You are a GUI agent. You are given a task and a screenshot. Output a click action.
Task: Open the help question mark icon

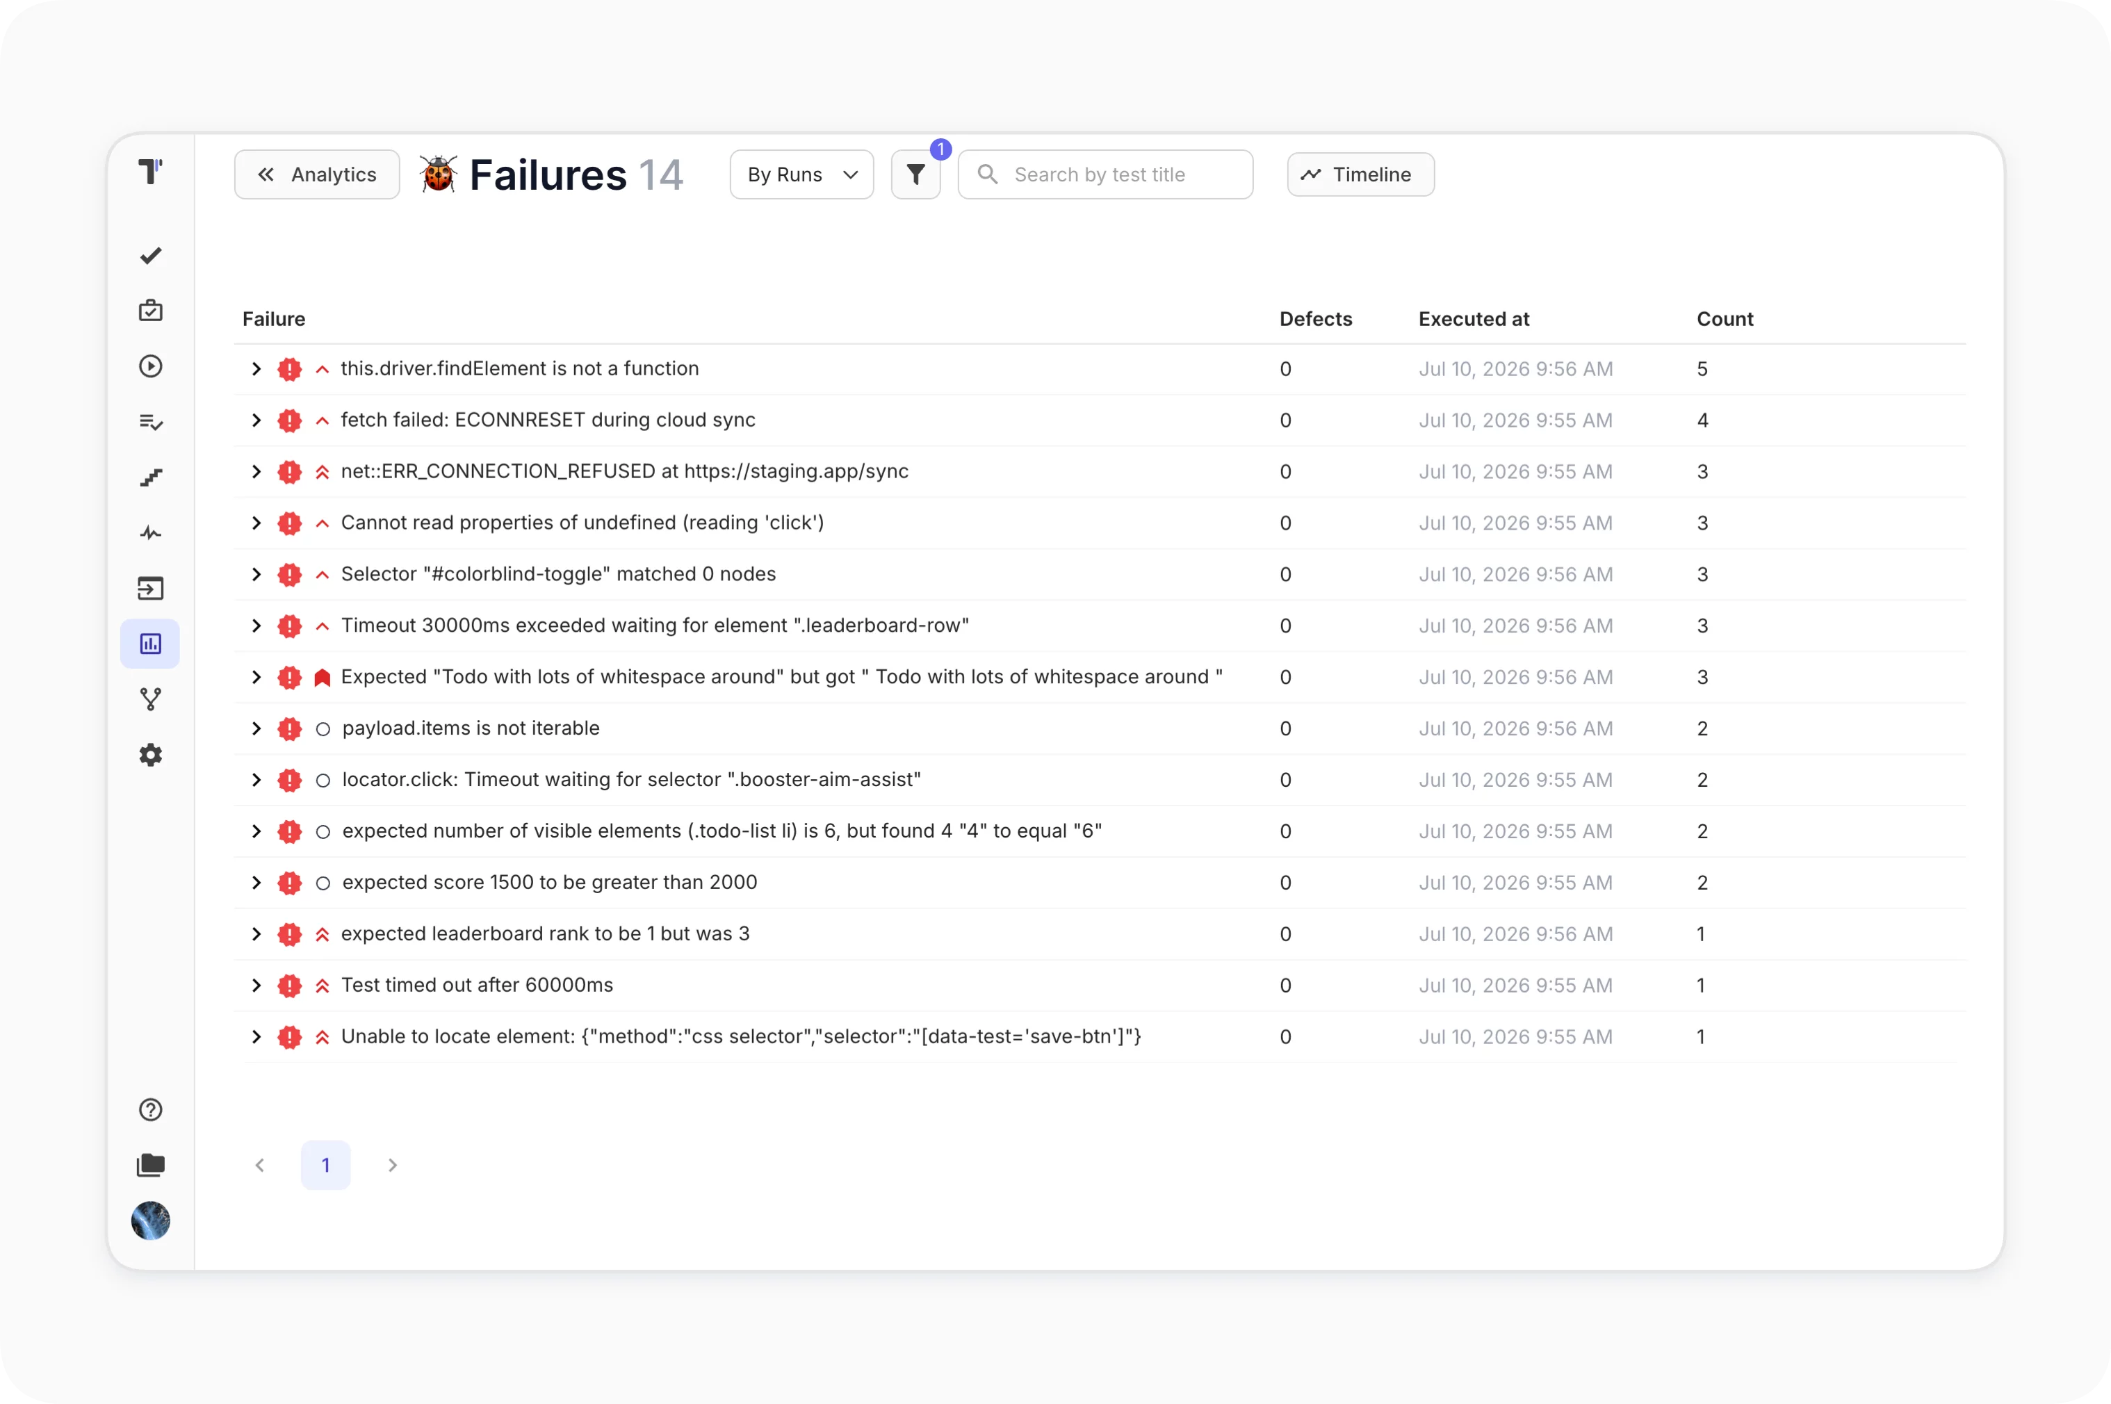[x=150, y=1109]
